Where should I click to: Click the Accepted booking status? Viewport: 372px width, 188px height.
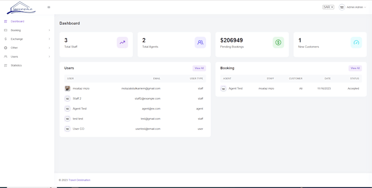coord(353,88)
